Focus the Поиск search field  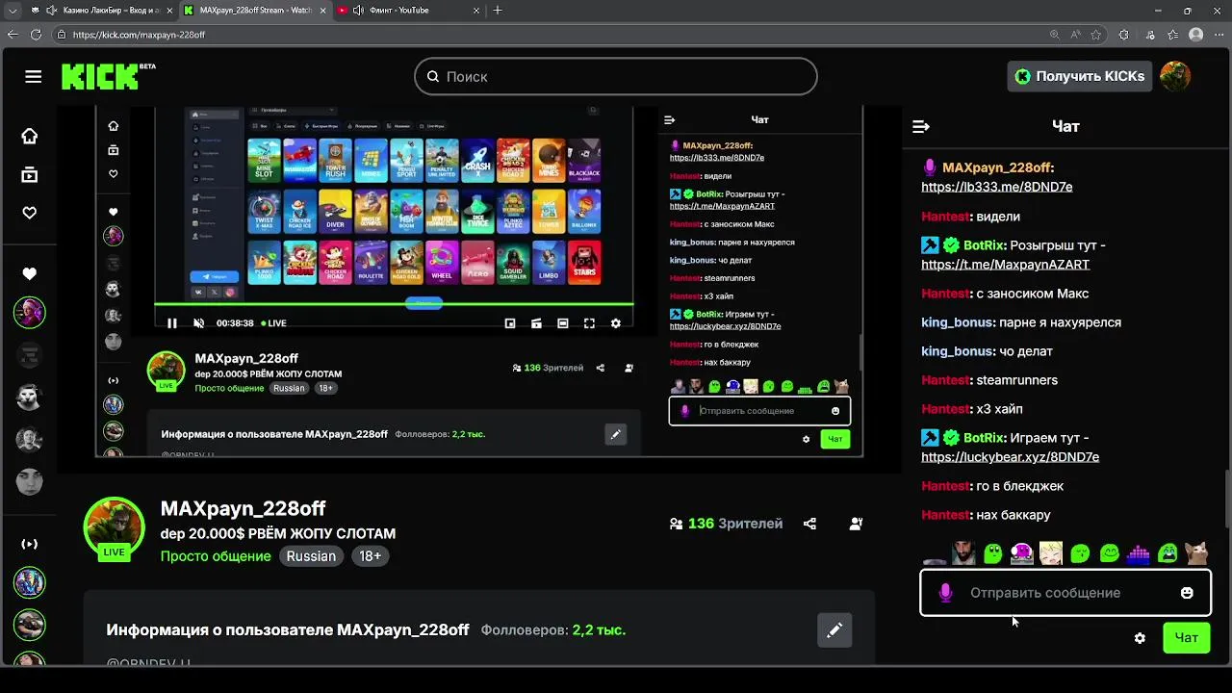click(616, 76)
